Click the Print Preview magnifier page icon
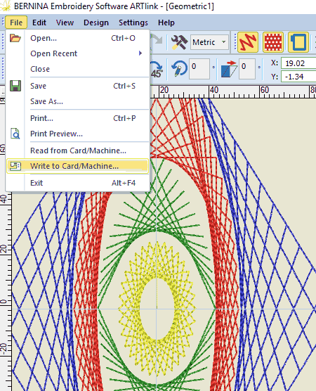The image size is (316, 391). pos(15,134)
